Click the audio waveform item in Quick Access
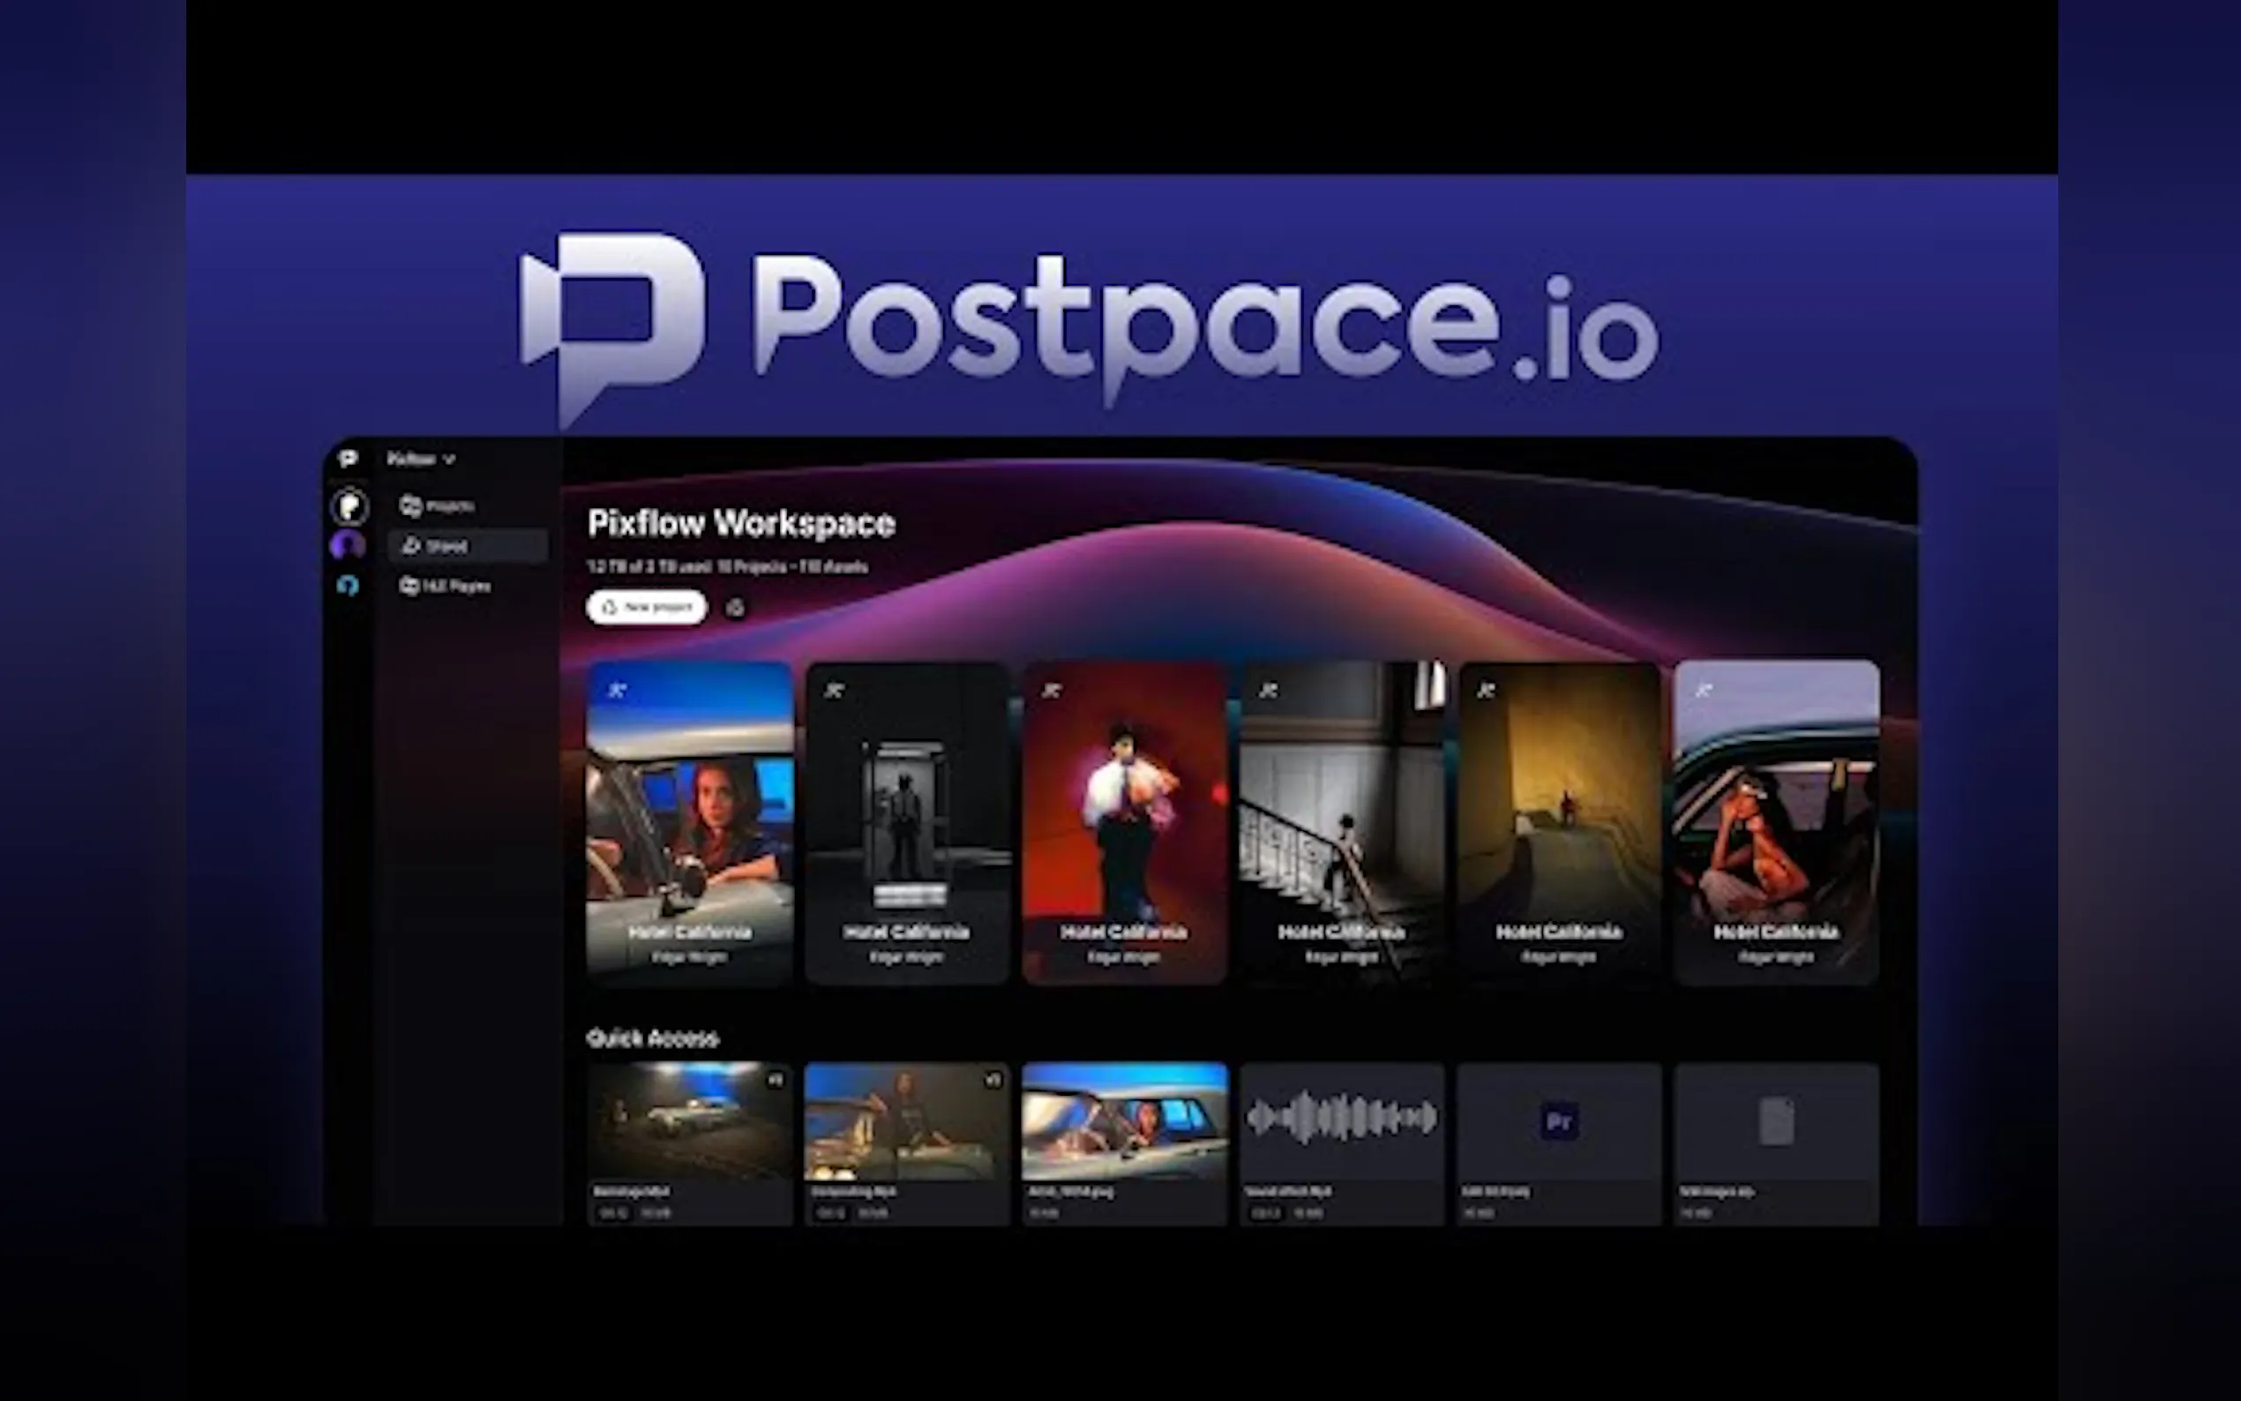This screenshot has height=1401, width=2241. pyautogui.click(x=1341, y=1120)
